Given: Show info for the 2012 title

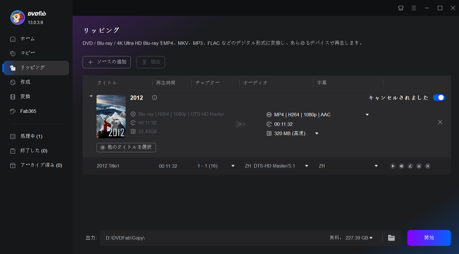Looking at the screenshot, I should pos(155,97).
